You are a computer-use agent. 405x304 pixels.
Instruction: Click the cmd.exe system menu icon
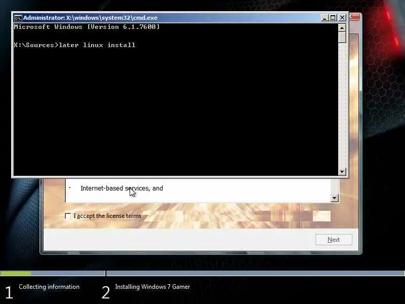tap(18, 18)
